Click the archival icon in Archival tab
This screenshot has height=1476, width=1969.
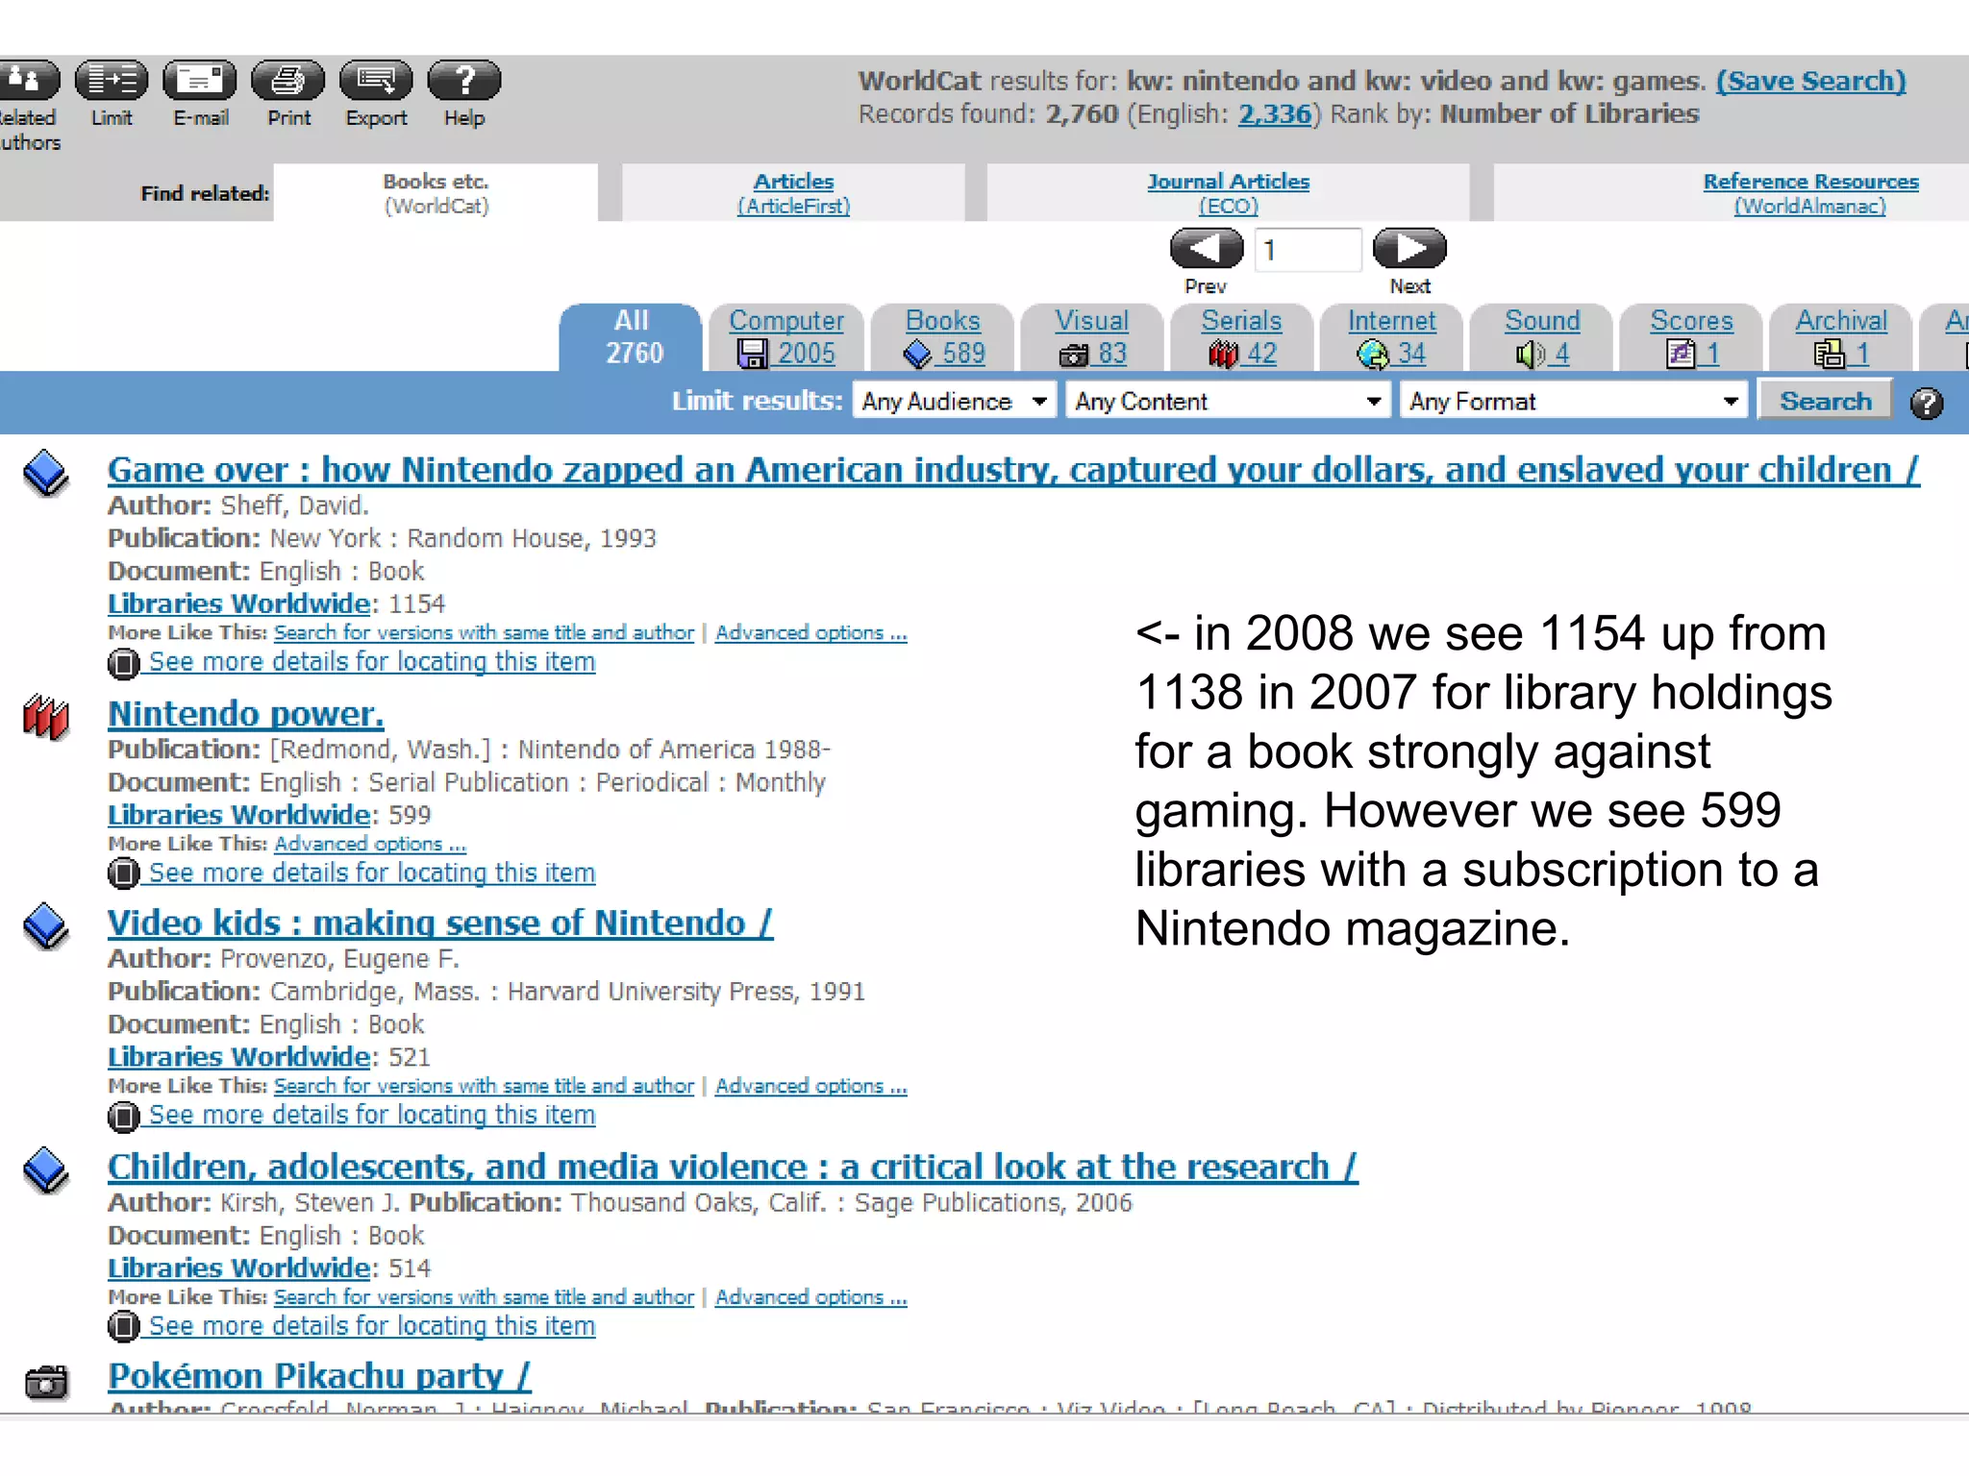(x=1830, y=355)
